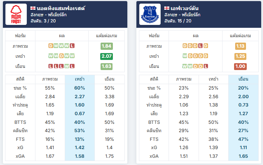
Task: Click the red L badge in Everton overall form
Action: point(200,46)
